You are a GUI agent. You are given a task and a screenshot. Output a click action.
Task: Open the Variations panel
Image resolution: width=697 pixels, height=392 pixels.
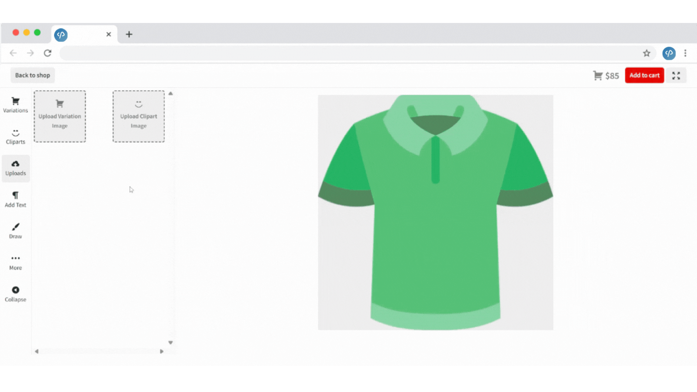16,105
